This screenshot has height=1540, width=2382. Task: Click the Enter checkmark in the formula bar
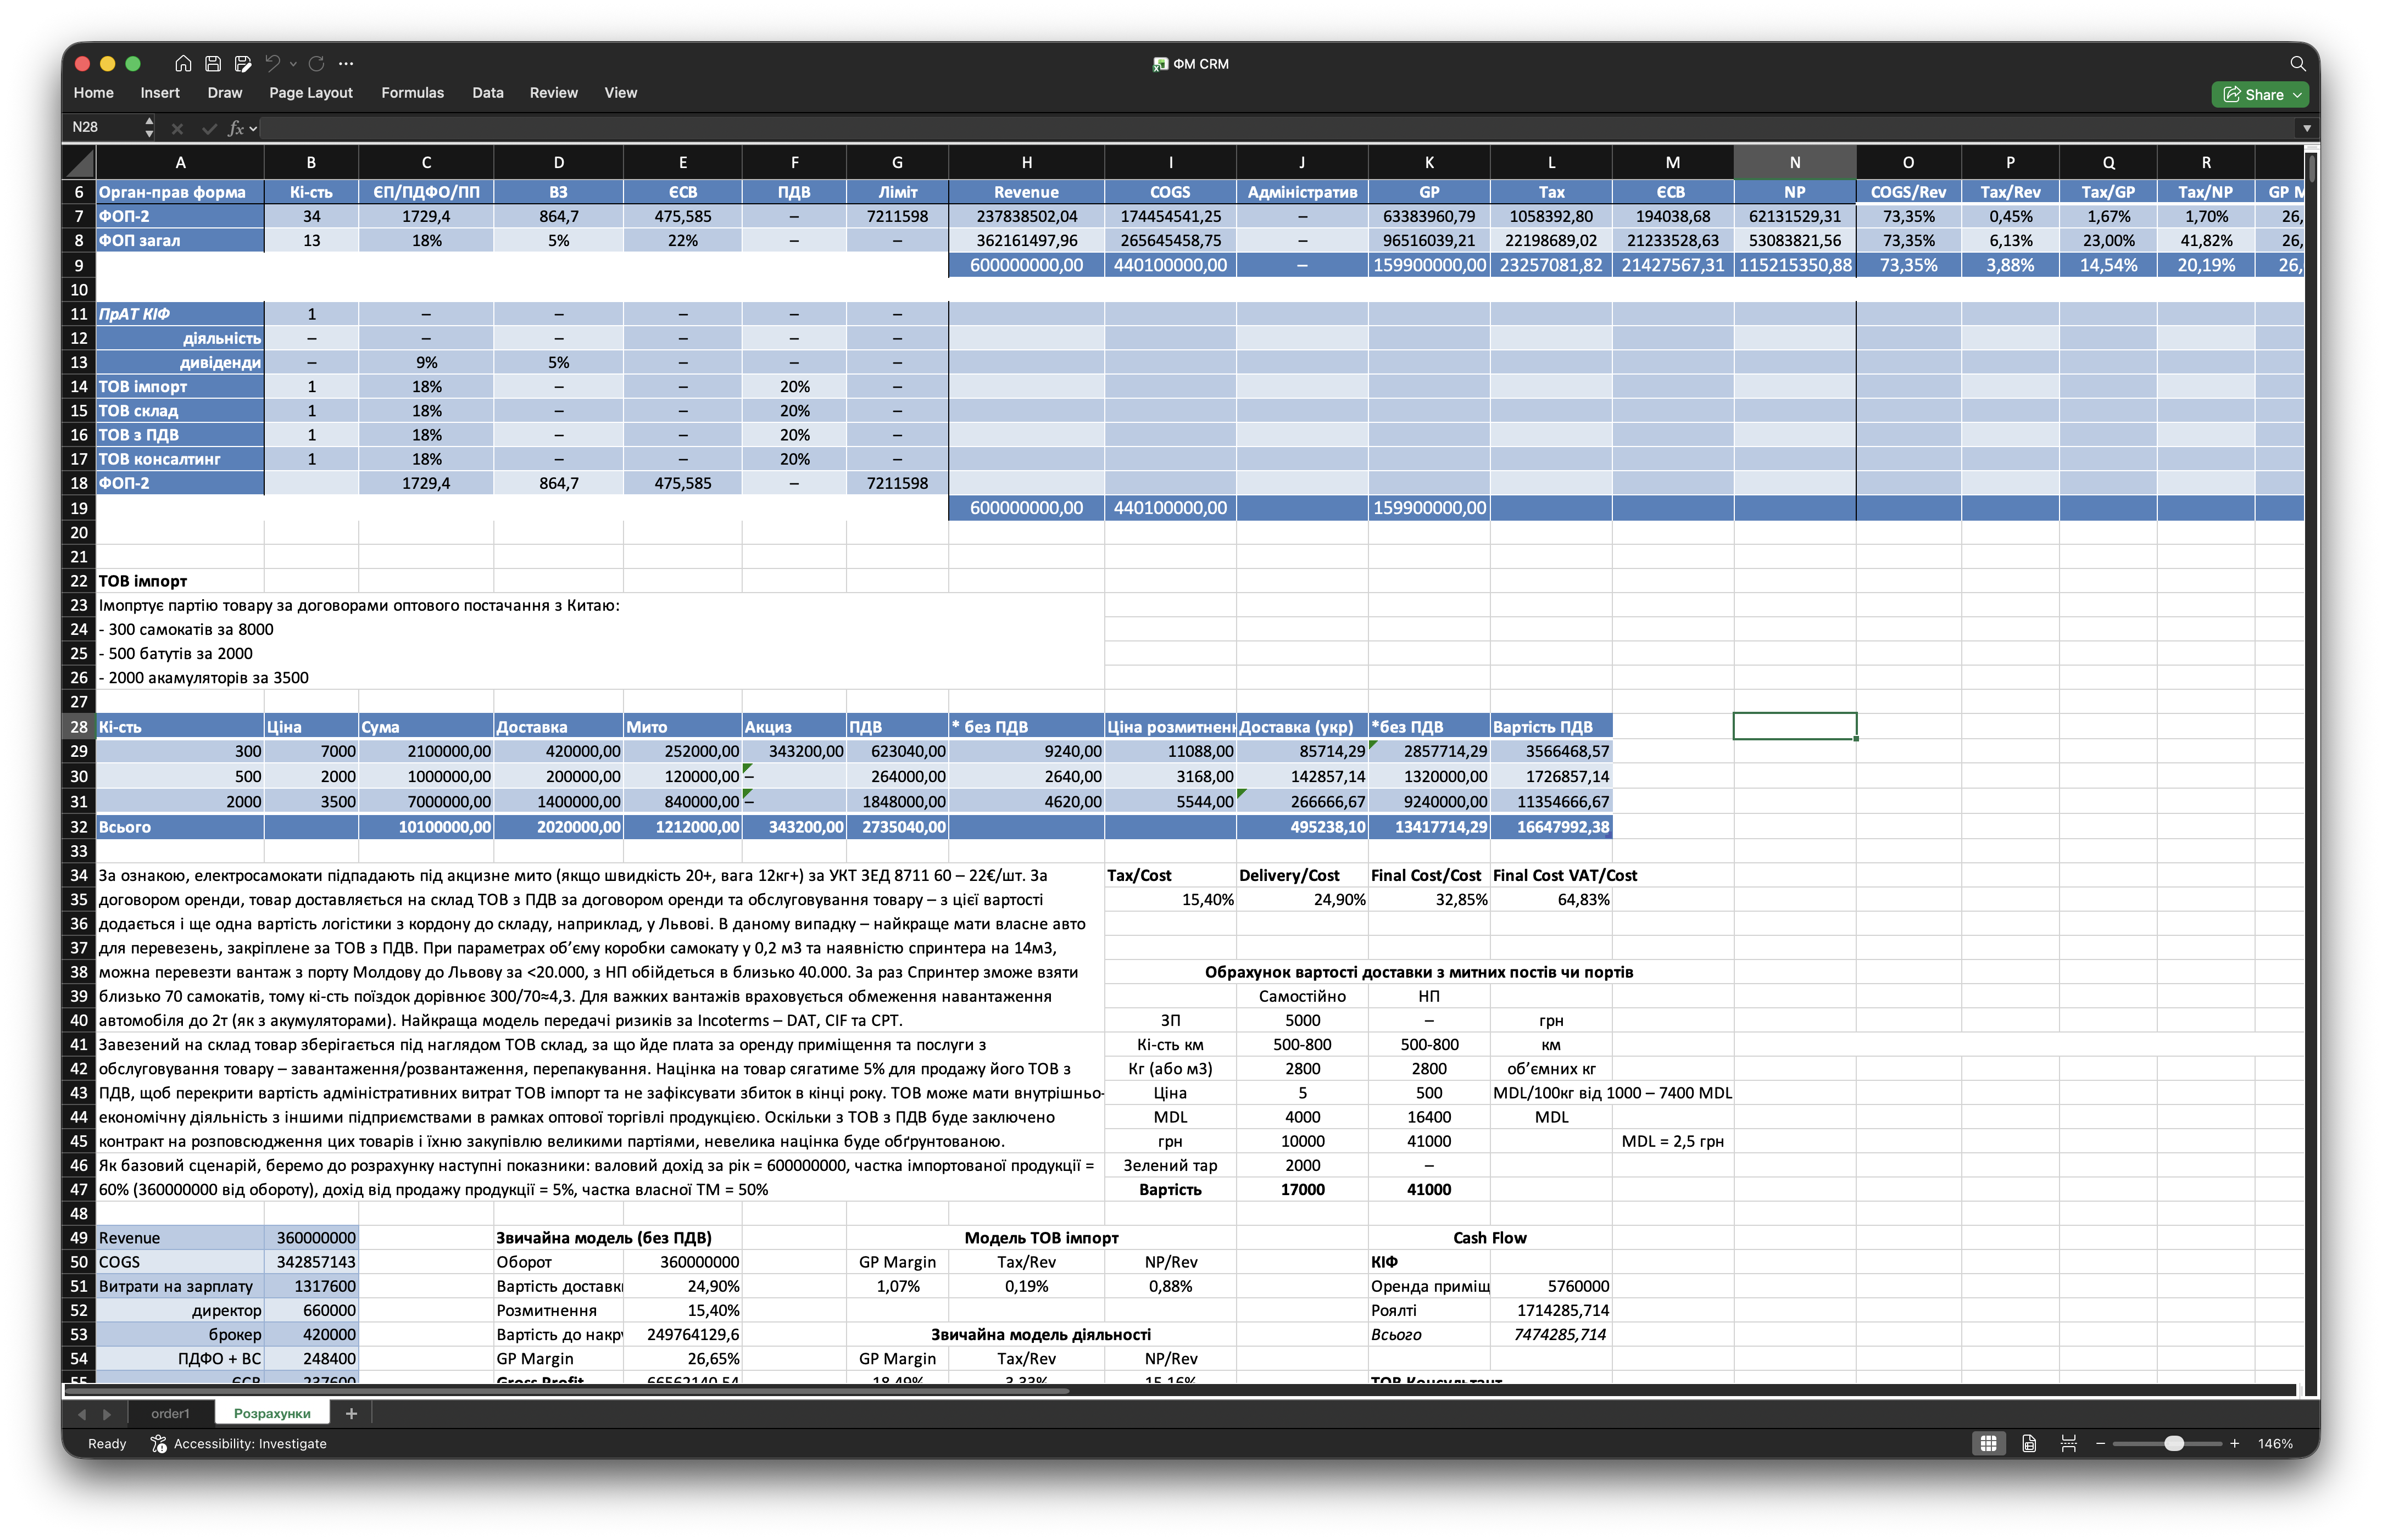click(209, 128)
